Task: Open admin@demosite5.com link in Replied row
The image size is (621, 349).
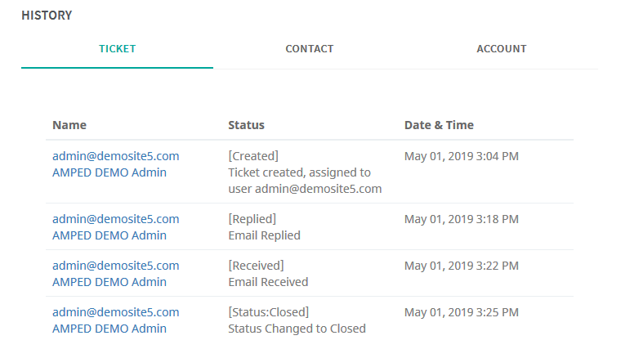Action: coord(116,219)
